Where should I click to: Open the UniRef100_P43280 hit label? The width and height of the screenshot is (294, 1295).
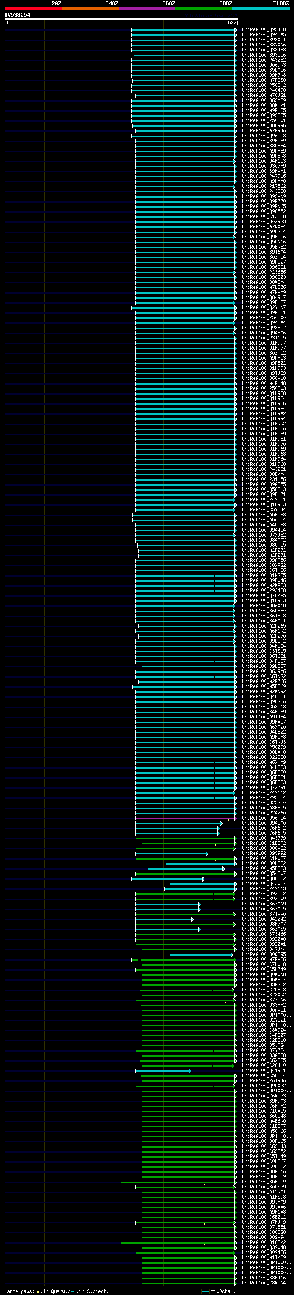coord(264,191)
